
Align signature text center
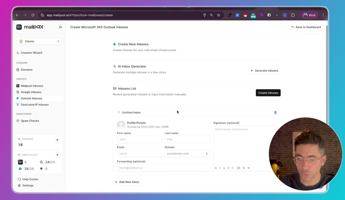pos(244,168)
